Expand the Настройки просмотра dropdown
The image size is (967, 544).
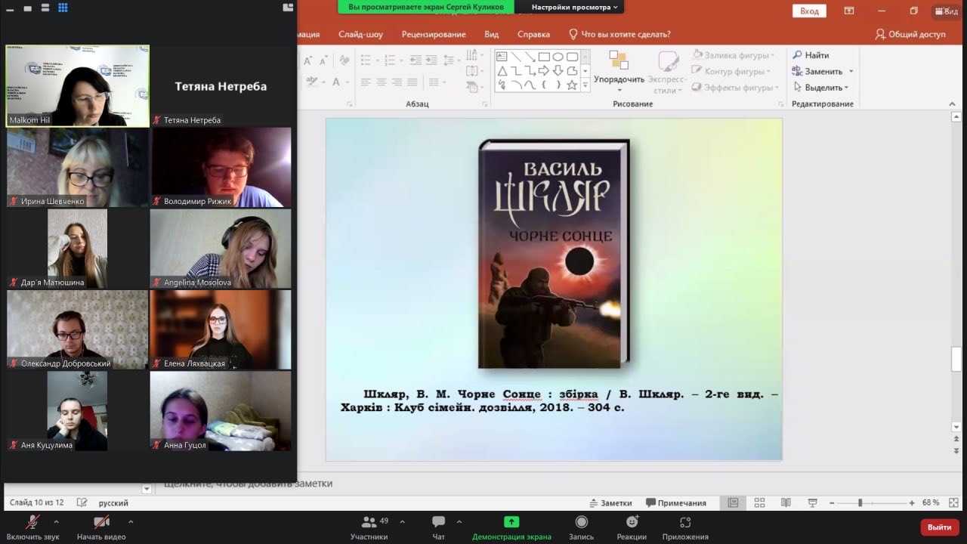point(574,7)
